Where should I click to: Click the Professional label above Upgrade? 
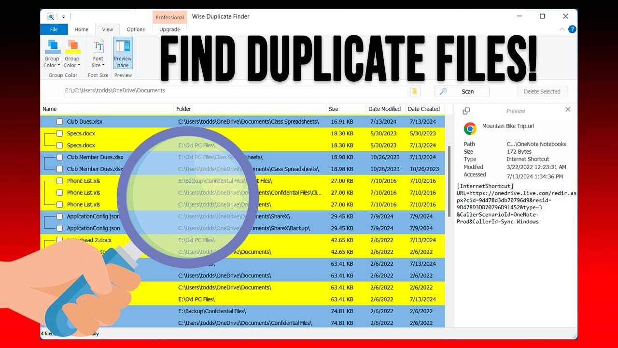pos(169,17)
